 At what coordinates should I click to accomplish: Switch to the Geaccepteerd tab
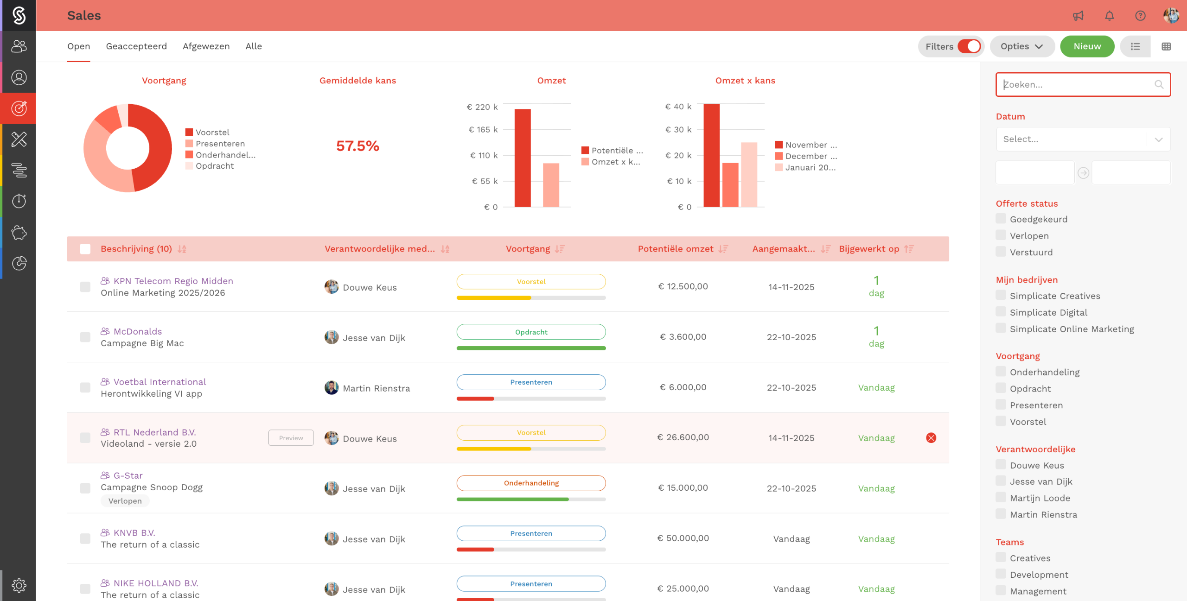[x=136, y=46]
